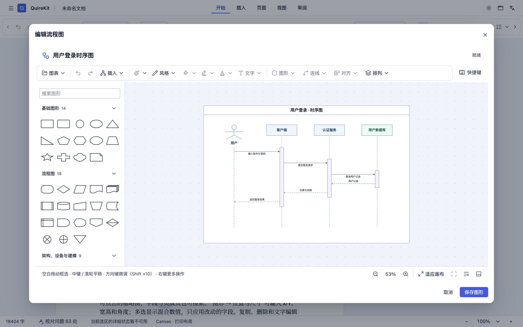Viewport: 523px width, 327px height.
Task: Open the font color A picker
Action: [226, 73]
